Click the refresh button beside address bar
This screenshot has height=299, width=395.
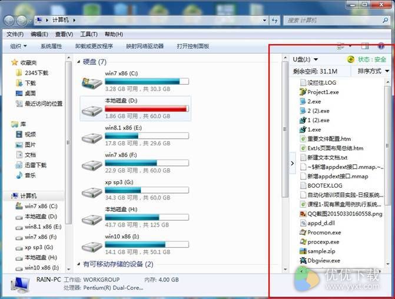click(x=274, y=20)
